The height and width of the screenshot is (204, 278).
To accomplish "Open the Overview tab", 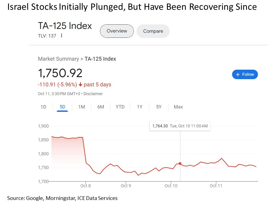I will coord(117,31).
